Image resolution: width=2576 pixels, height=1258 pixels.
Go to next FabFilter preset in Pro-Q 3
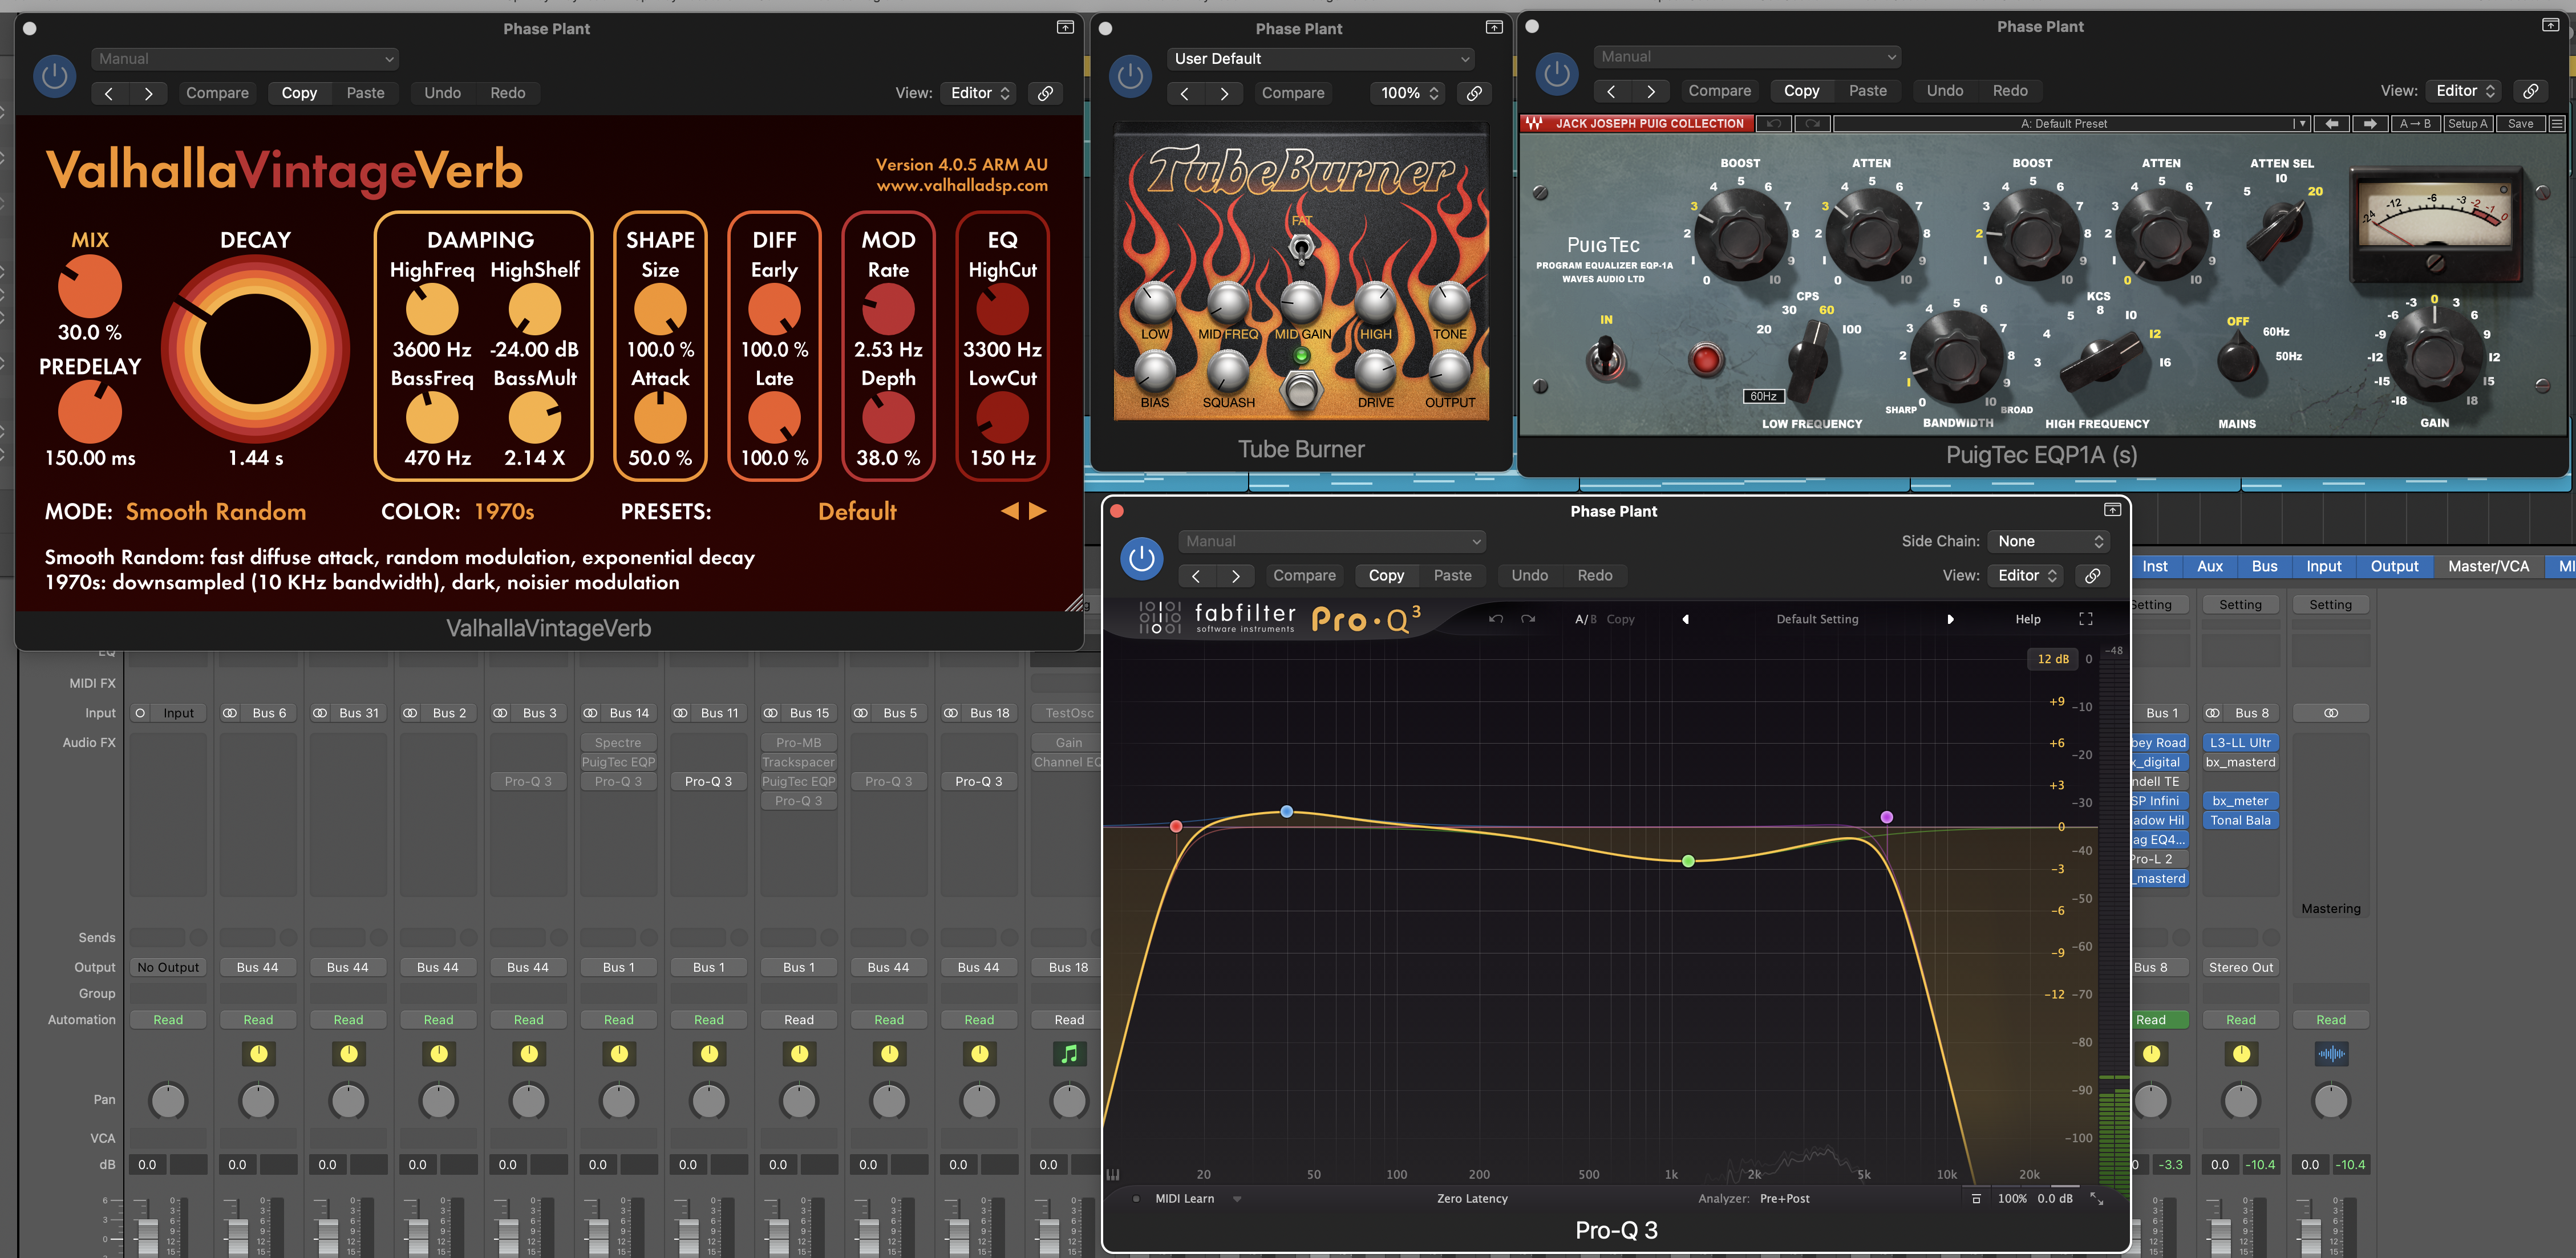pos(1950,619)
